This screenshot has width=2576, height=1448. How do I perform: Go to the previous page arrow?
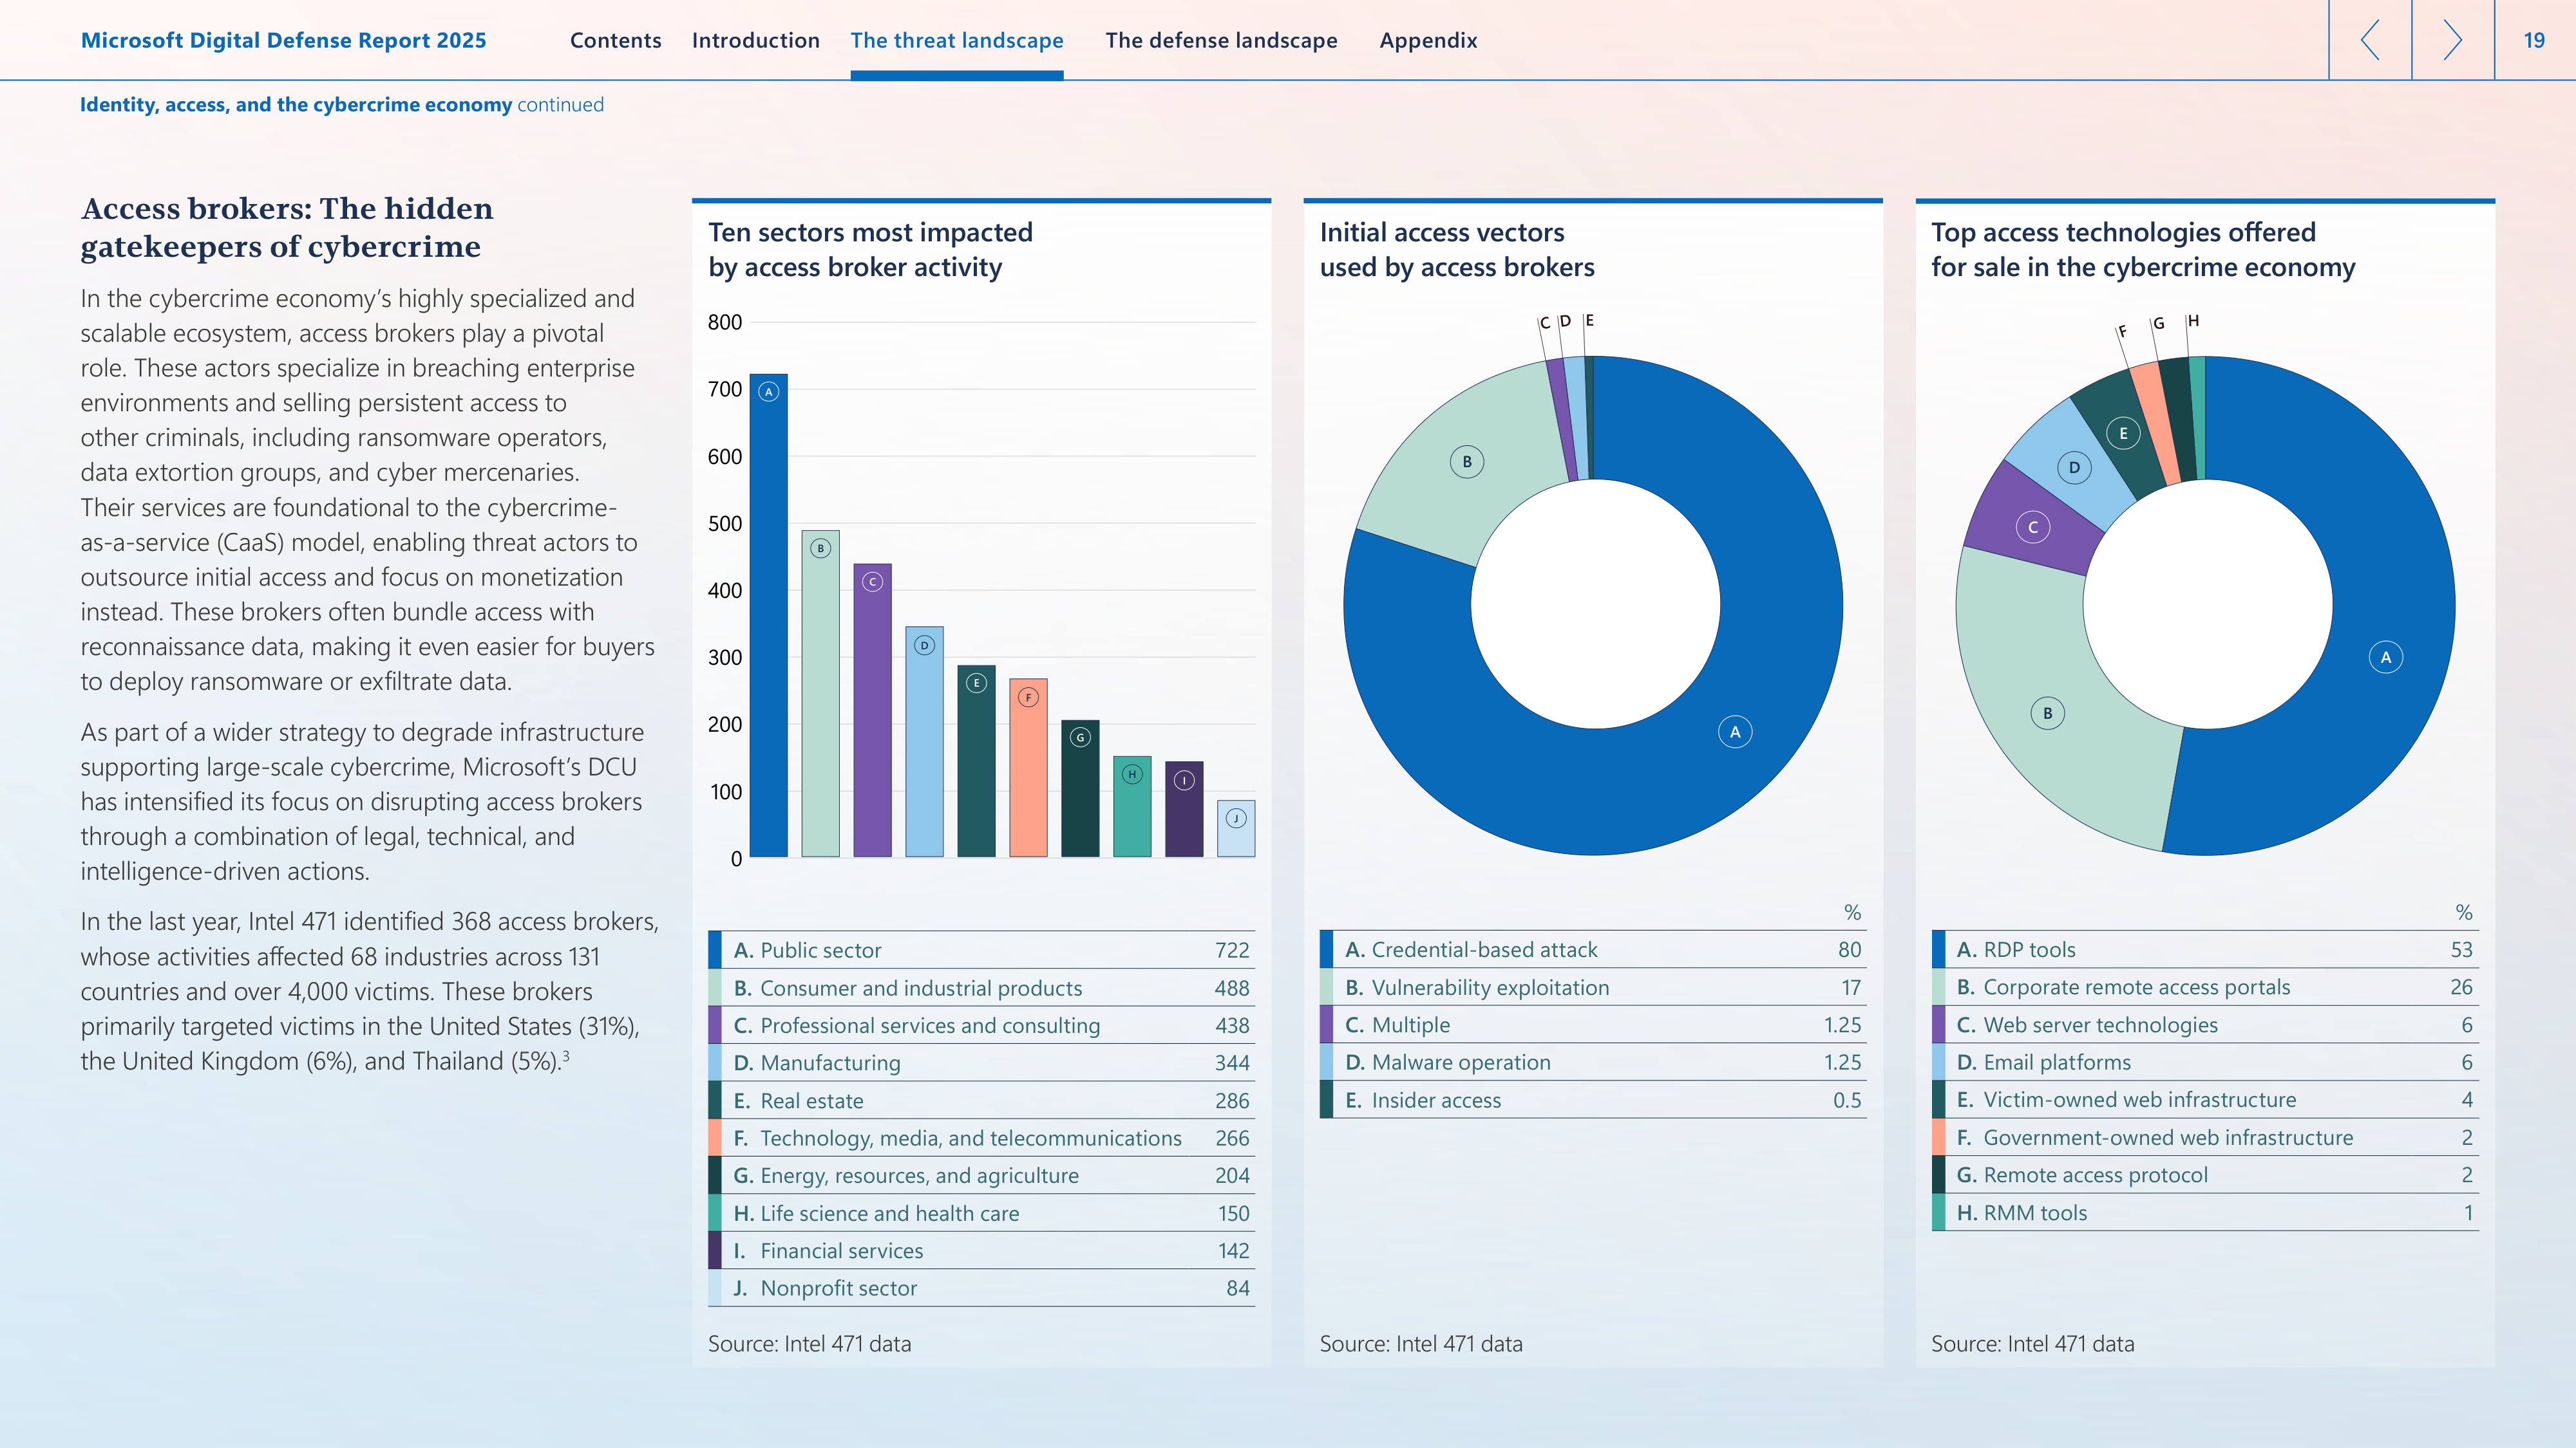pyautogui.click(x=2370, y=40)
